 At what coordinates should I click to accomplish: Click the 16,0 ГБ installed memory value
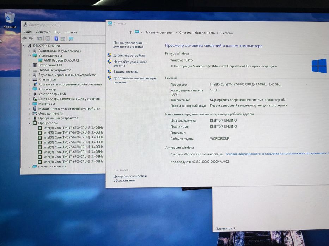[214, 90]
